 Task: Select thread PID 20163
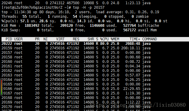pos(7,75)
